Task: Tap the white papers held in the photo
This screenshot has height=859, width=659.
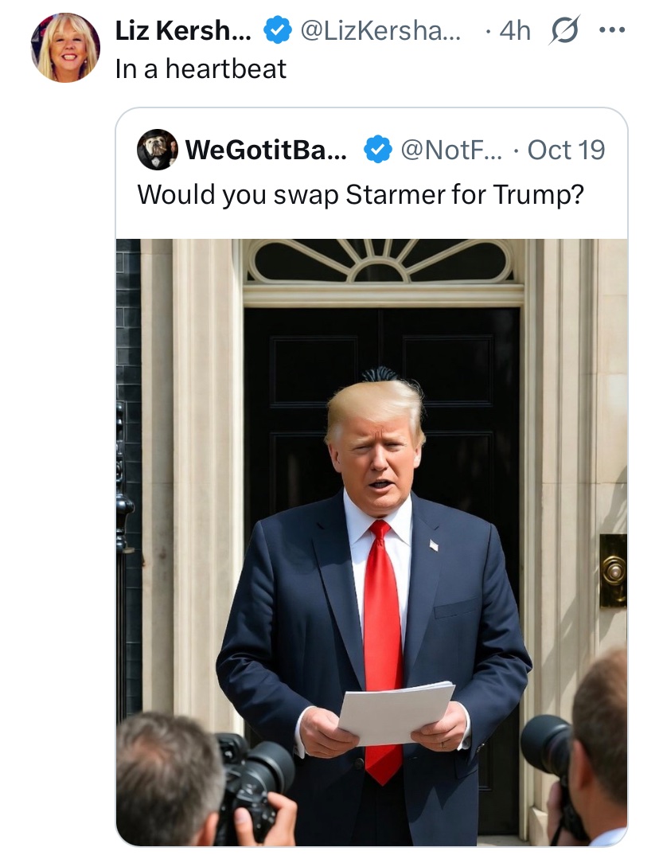Action: coord(396,713)
